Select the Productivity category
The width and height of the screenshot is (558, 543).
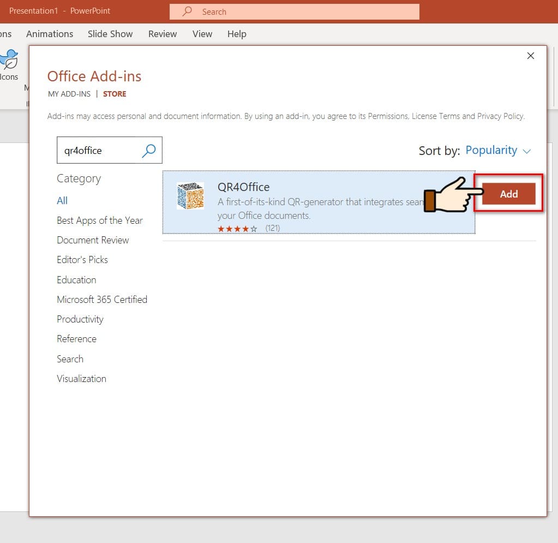tap(80, 319)
